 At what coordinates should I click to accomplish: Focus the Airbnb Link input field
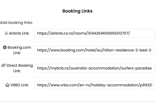tap(94, 33)
